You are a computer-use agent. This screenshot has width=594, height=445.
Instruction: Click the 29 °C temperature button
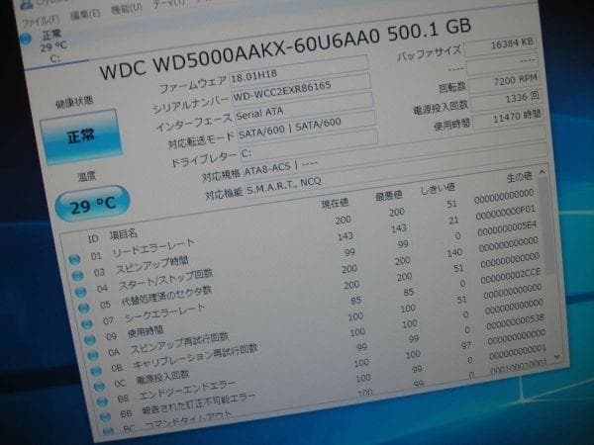tap(92, 205)
